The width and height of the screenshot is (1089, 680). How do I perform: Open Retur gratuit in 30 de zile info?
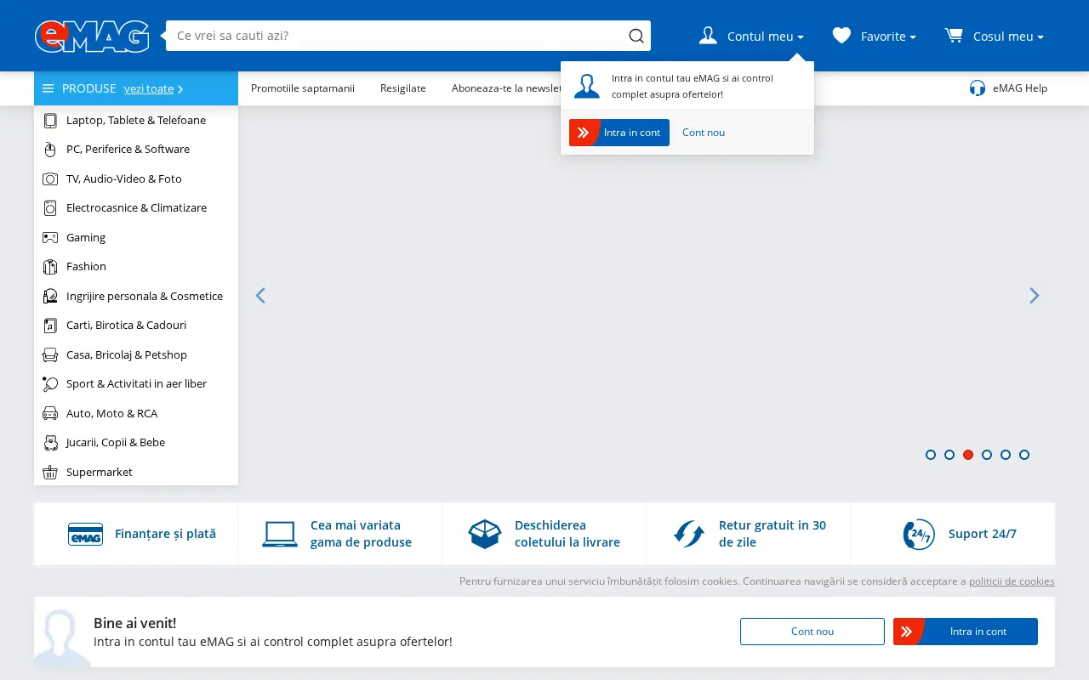point(749,534)
